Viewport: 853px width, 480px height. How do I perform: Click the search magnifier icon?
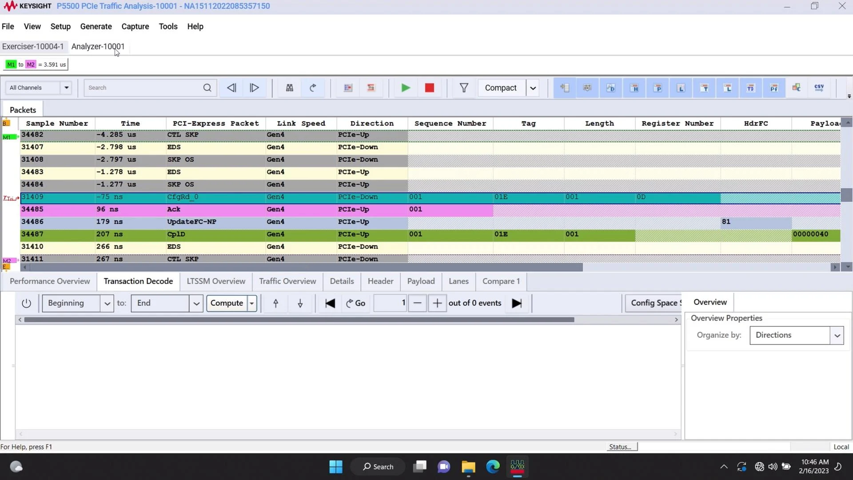[207, 88]
